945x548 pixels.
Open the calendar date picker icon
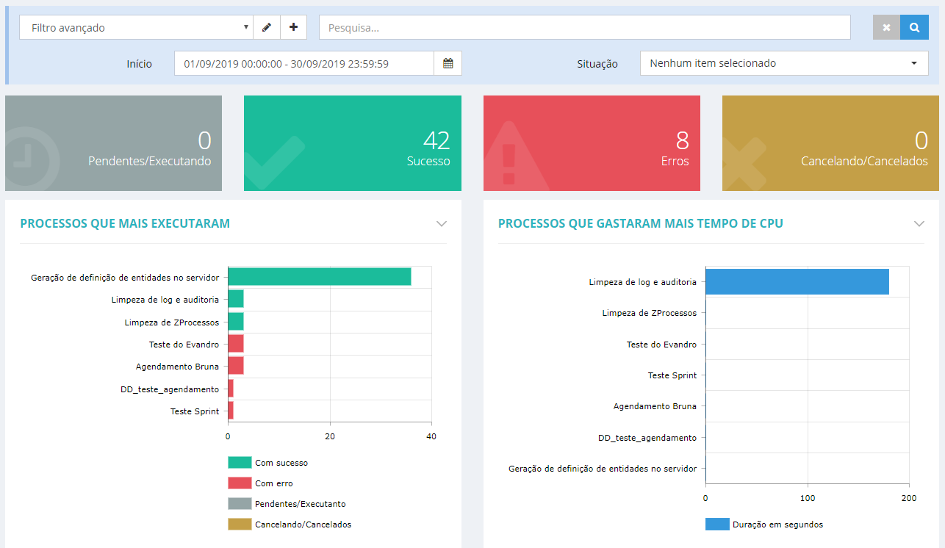[x=448, y=63]
